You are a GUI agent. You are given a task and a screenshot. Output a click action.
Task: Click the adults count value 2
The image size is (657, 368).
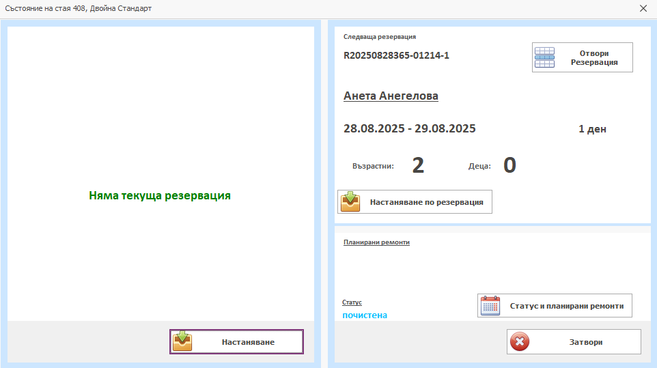click(x=418, y=165)
